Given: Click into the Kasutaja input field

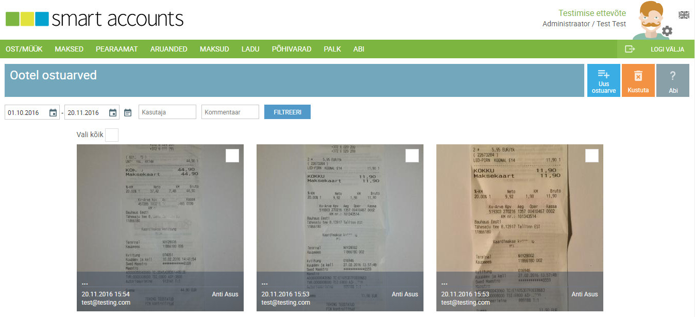Looking at the screenshot, I should tap(167, 111).
